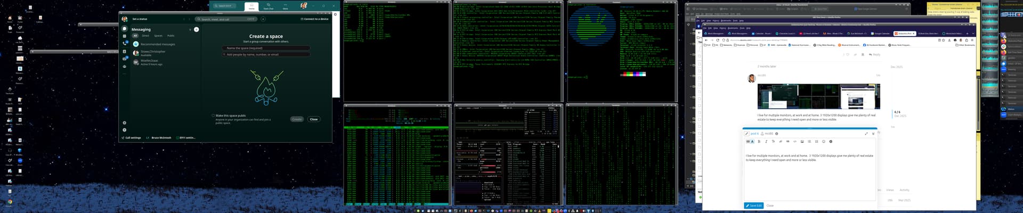
Task: Click the color palette strip in the terminal
Action: 633,74
